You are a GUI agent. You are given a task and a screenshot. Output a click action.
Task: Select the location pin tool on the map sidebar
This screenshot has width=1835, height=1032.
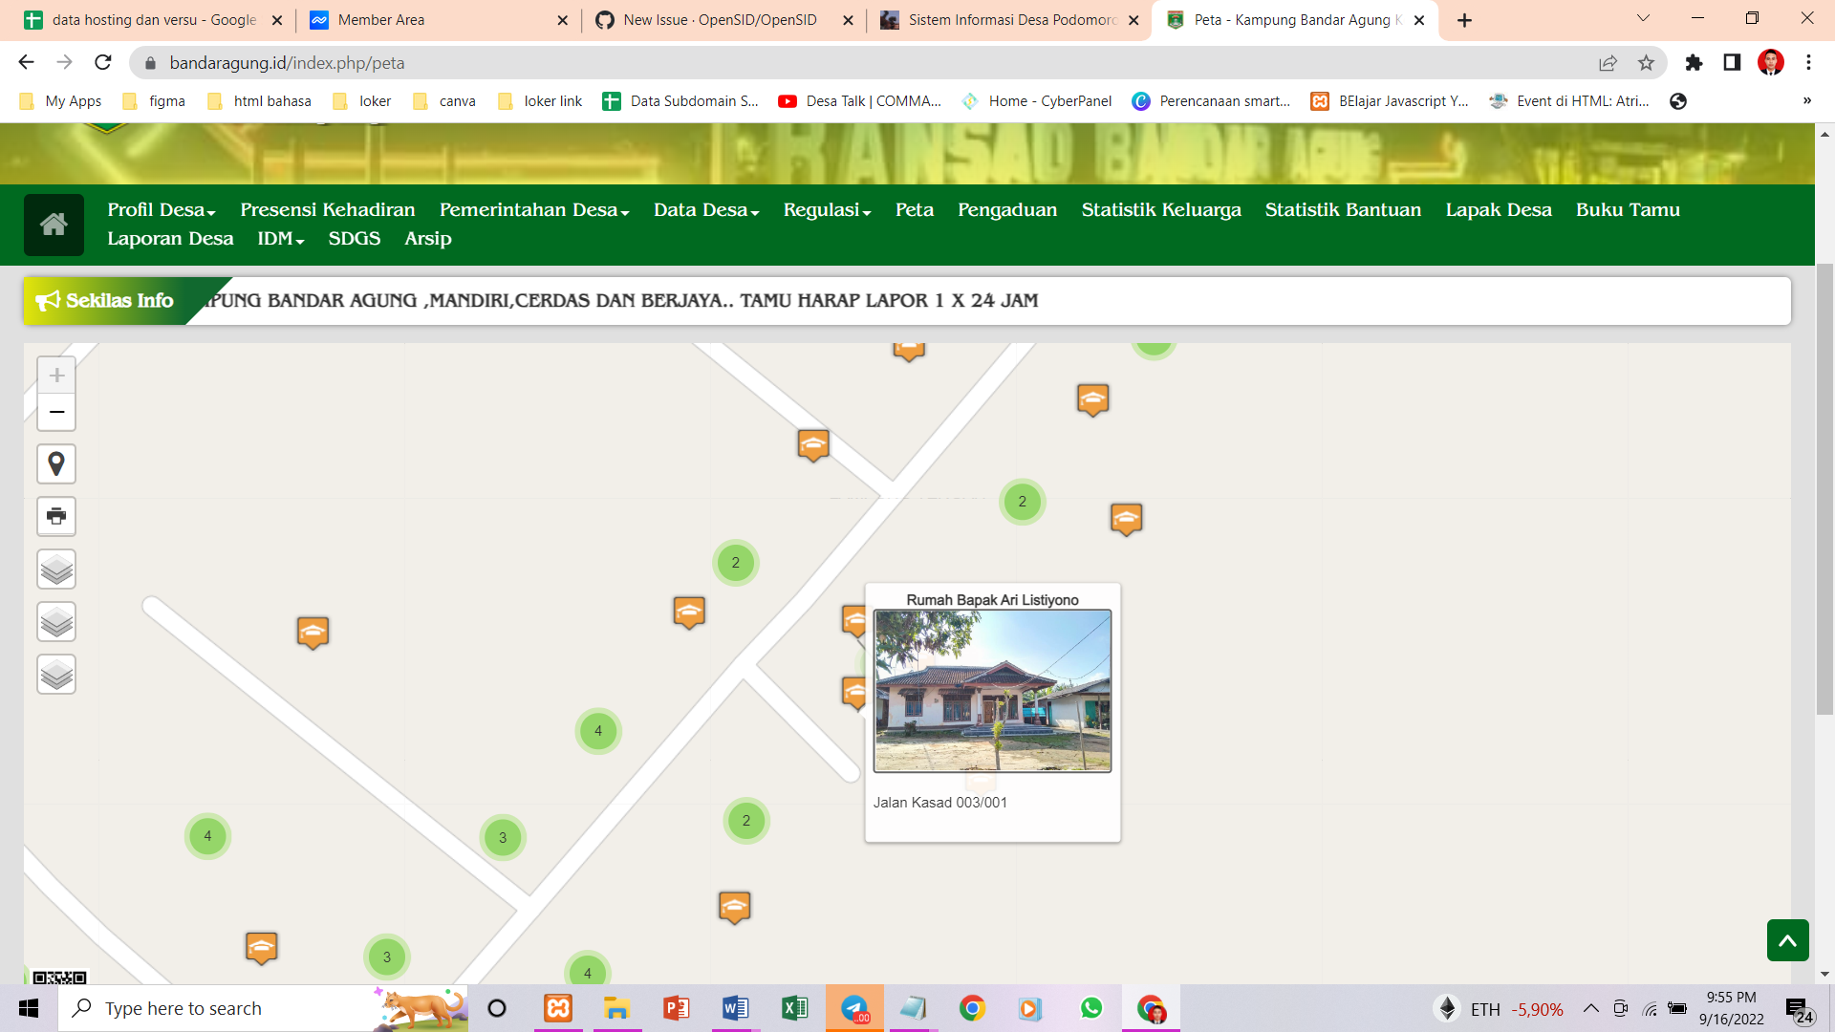56,463
